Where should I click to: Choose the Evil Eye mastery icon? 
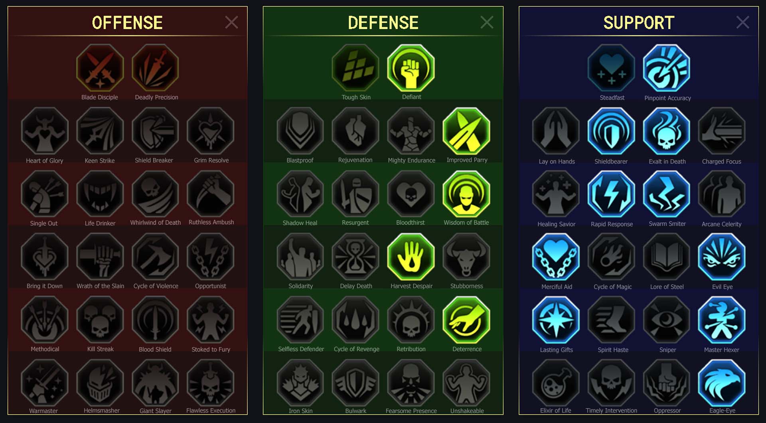coord(722,257)
